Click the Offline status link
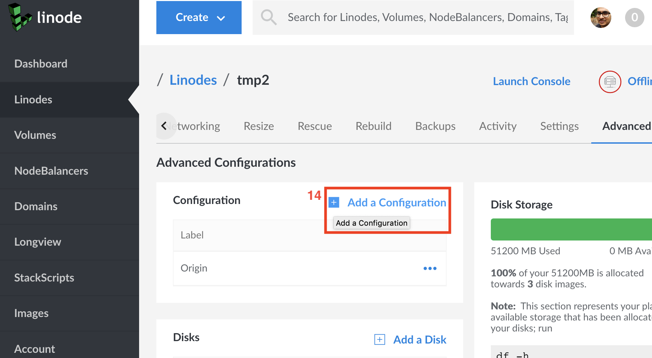Image resolution: width=652 pixels, height=358 pixels. point(640,81)
